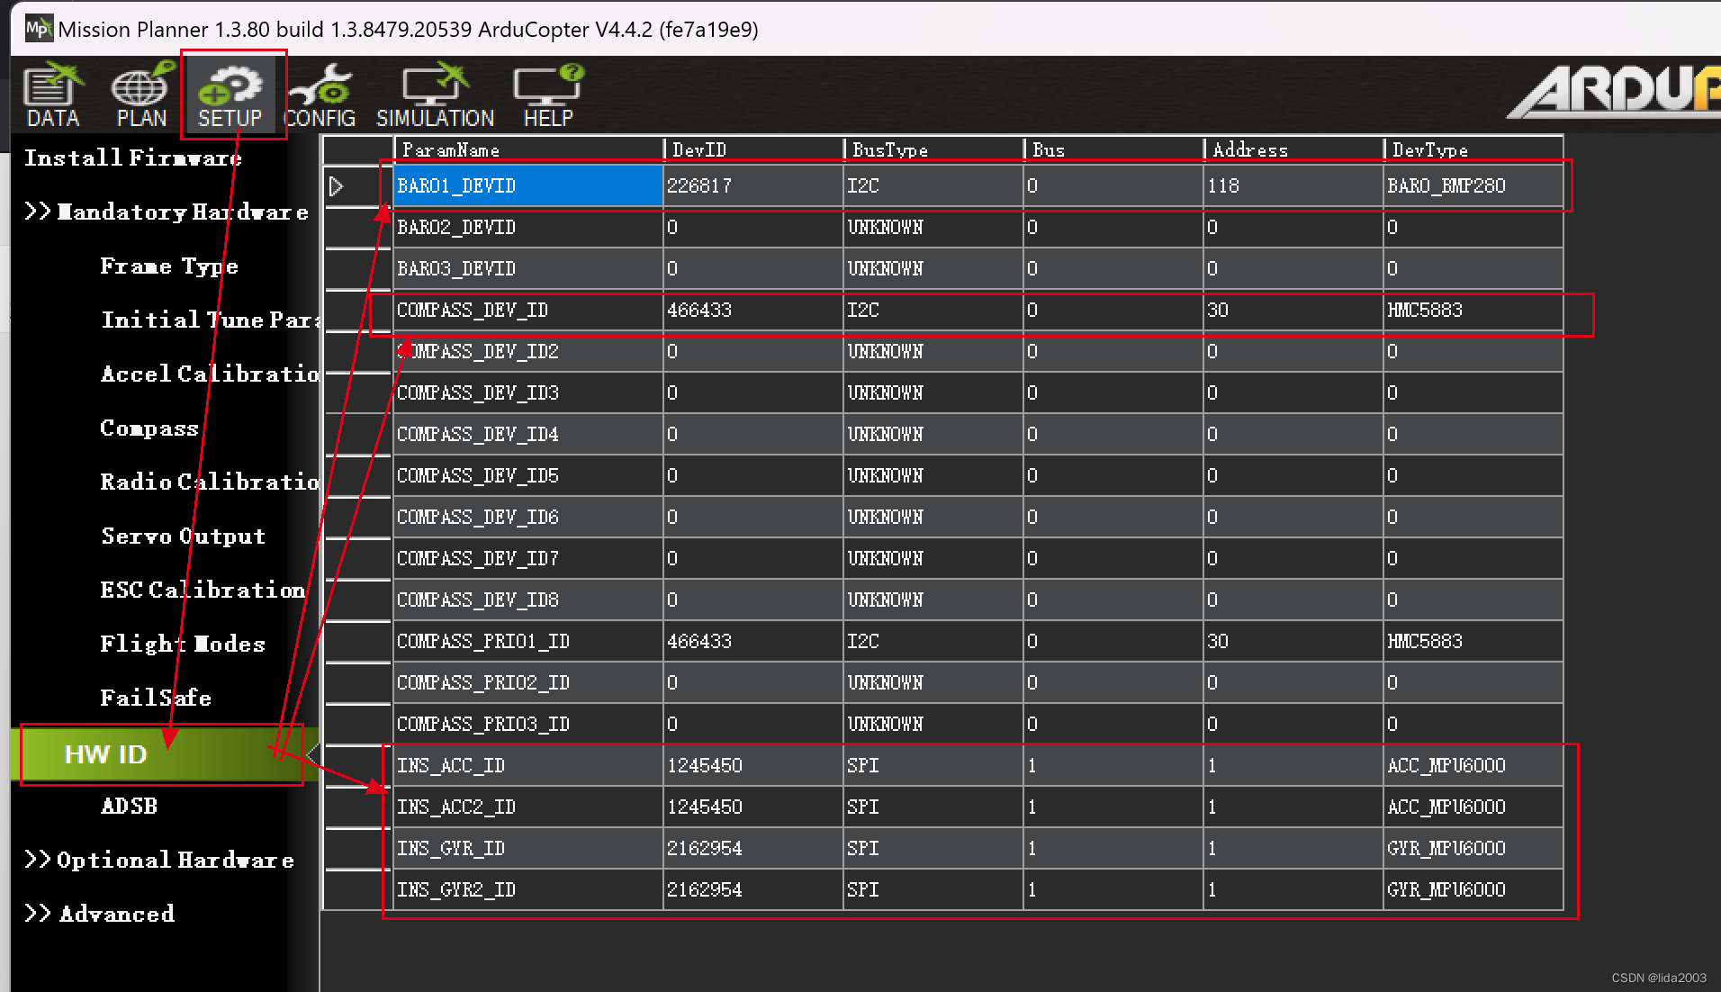Screen dimensions: 1721x992
Task: Open Servo Output page
Action: tap(184, 537)
